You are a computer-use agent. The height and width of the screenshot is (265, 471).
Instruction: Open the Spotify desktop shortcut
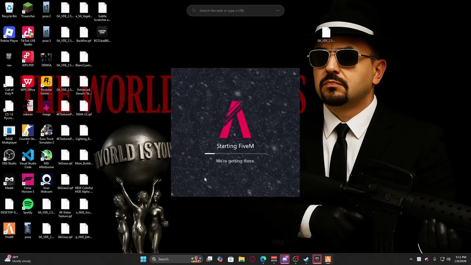[x=28, y=207]
